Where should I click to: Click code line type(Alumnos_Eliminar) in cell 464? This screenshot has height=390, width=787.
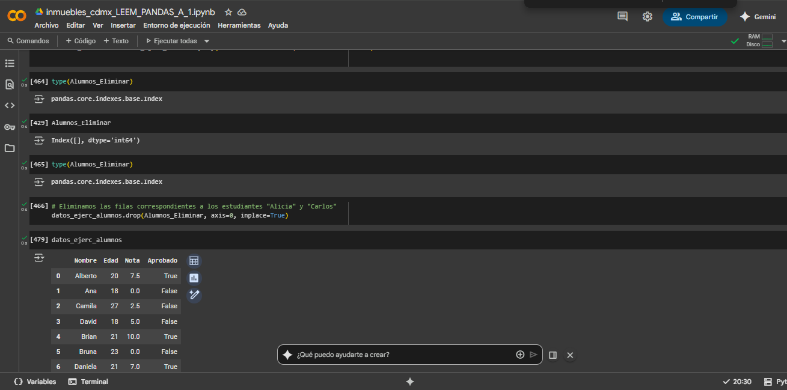(x=92, y=81)
